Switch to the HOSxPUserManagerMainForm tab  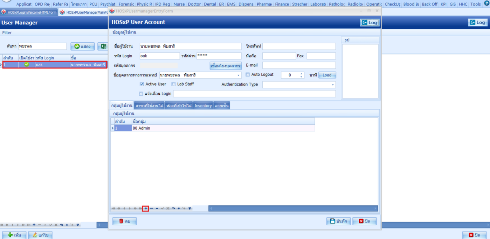(84, 12)
